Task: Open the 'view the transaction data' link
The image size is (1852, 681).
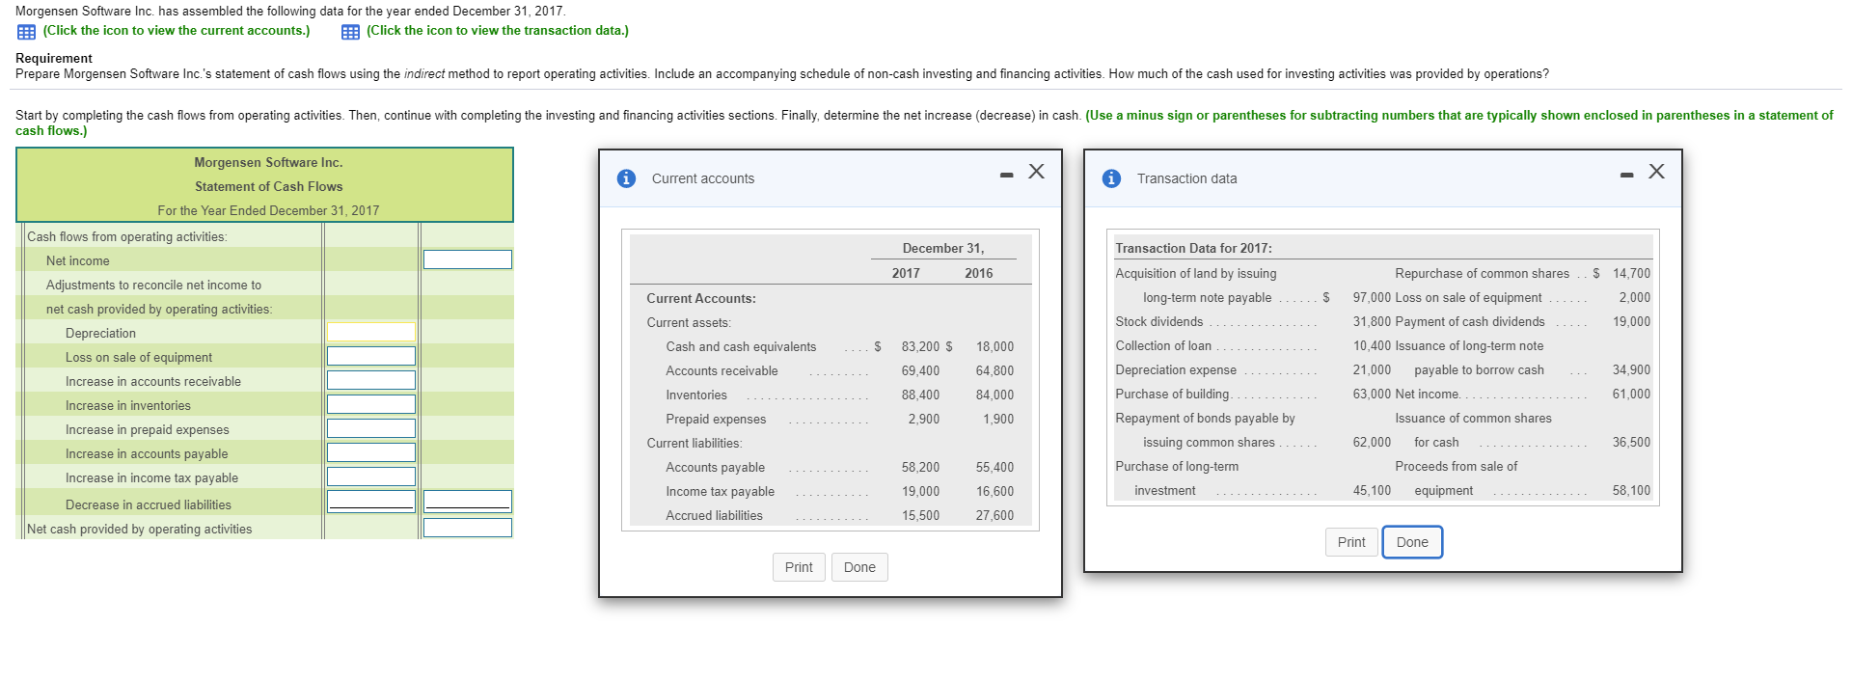Action: 498,31
